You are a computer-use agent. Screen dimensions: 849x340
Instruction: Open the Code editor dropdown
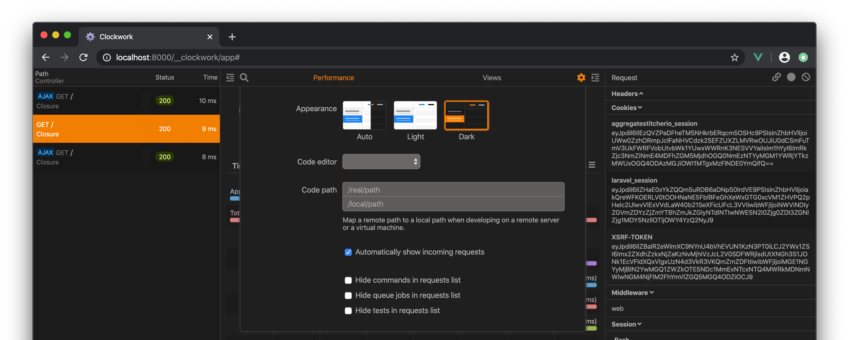click(381, 162)
